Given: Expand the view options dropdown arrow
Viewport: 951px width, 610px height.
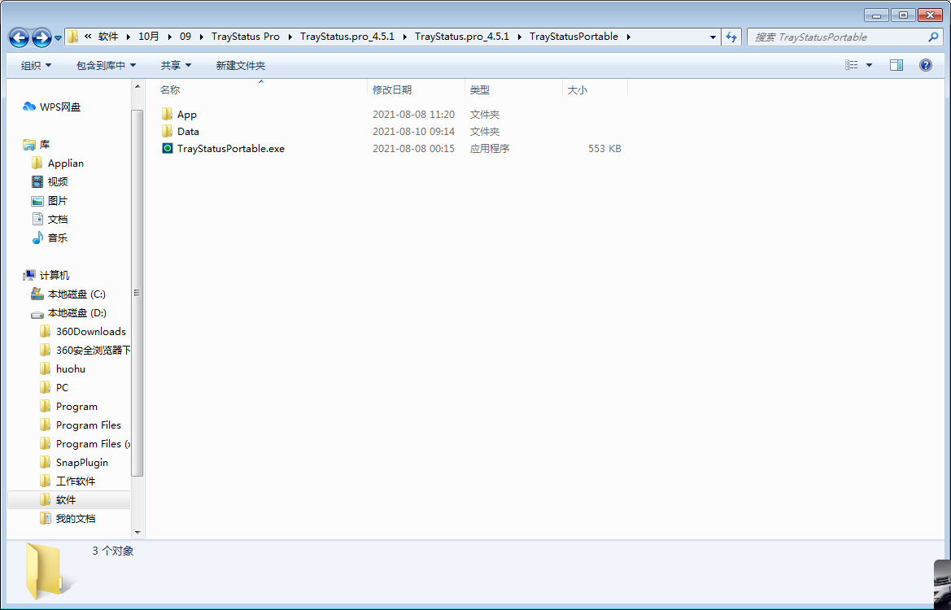Looking at the screenshot, I should pos(869,65).
